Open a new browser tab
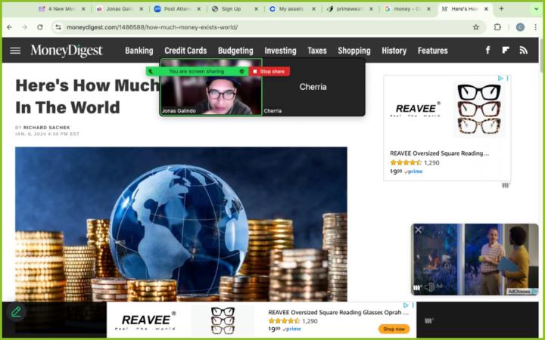The height and width of the screenshot is (340, 545). click(501, 8)
